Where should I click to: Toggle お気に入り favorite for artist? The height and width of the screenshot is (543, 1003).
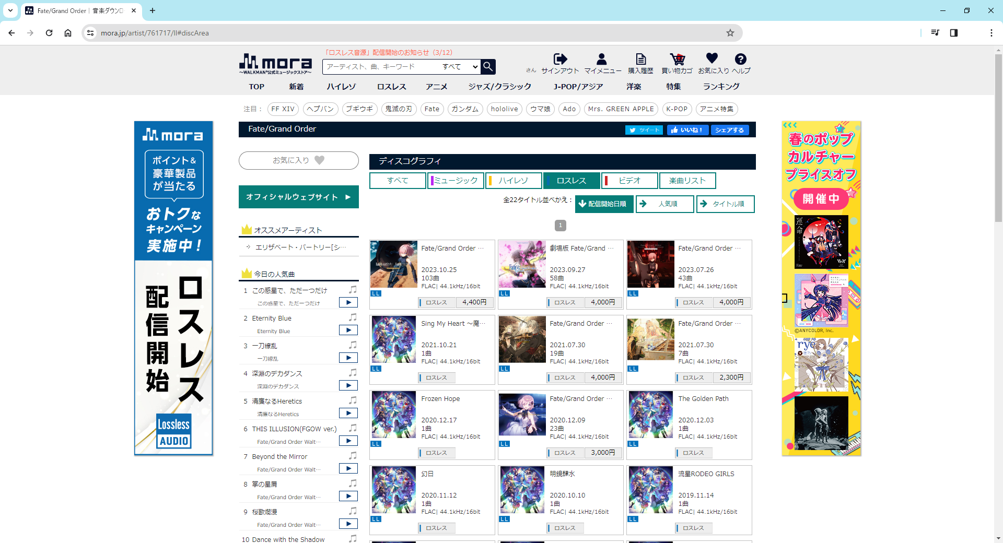(298, 160)
